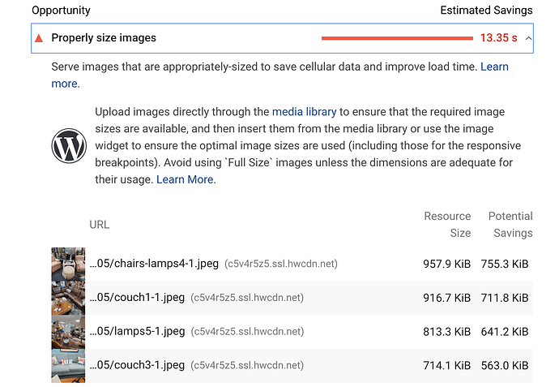The height and width of the screenshot is (387, 559).
Task: Click the couch1-1.jpeg thumbnail image
Action: click(x=67, y=298)
